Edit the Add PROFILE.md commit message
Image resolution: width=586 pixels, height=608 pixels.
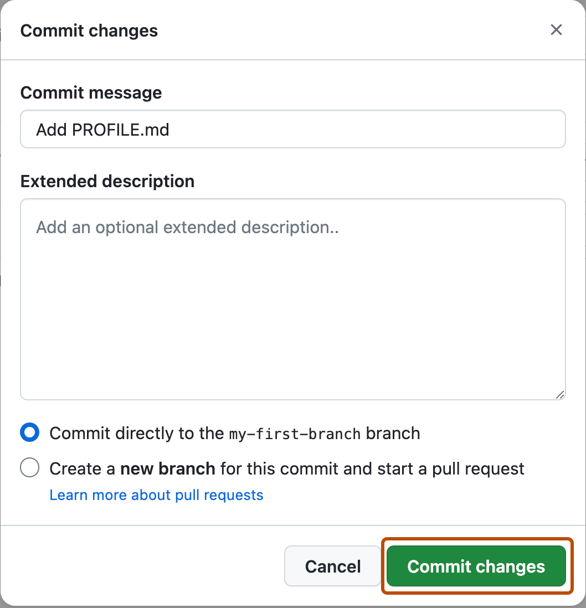pos(102,129)
